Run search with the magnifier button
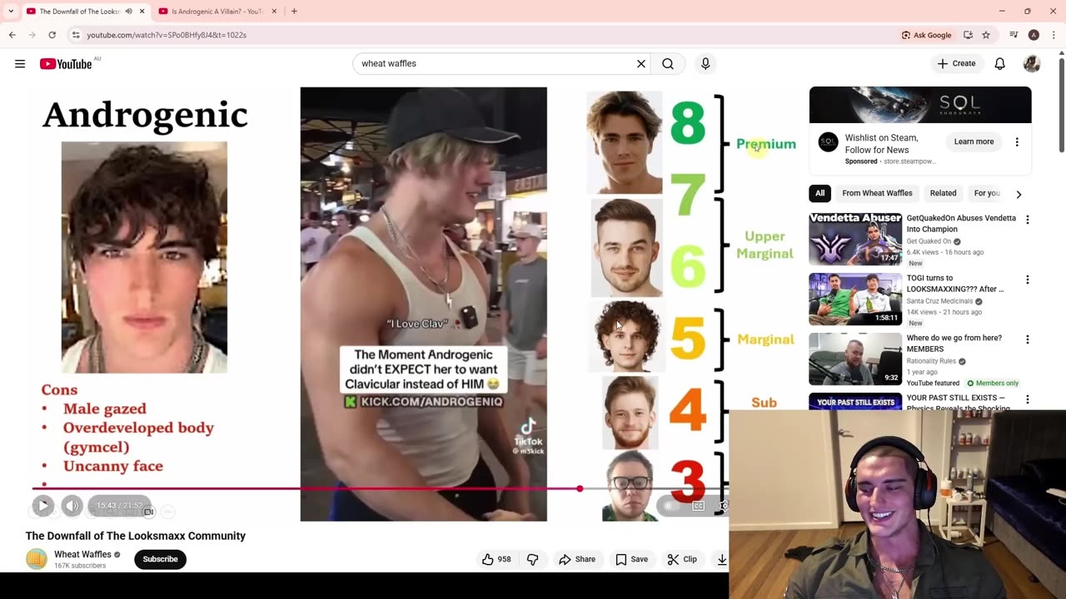 coord(668,64)
